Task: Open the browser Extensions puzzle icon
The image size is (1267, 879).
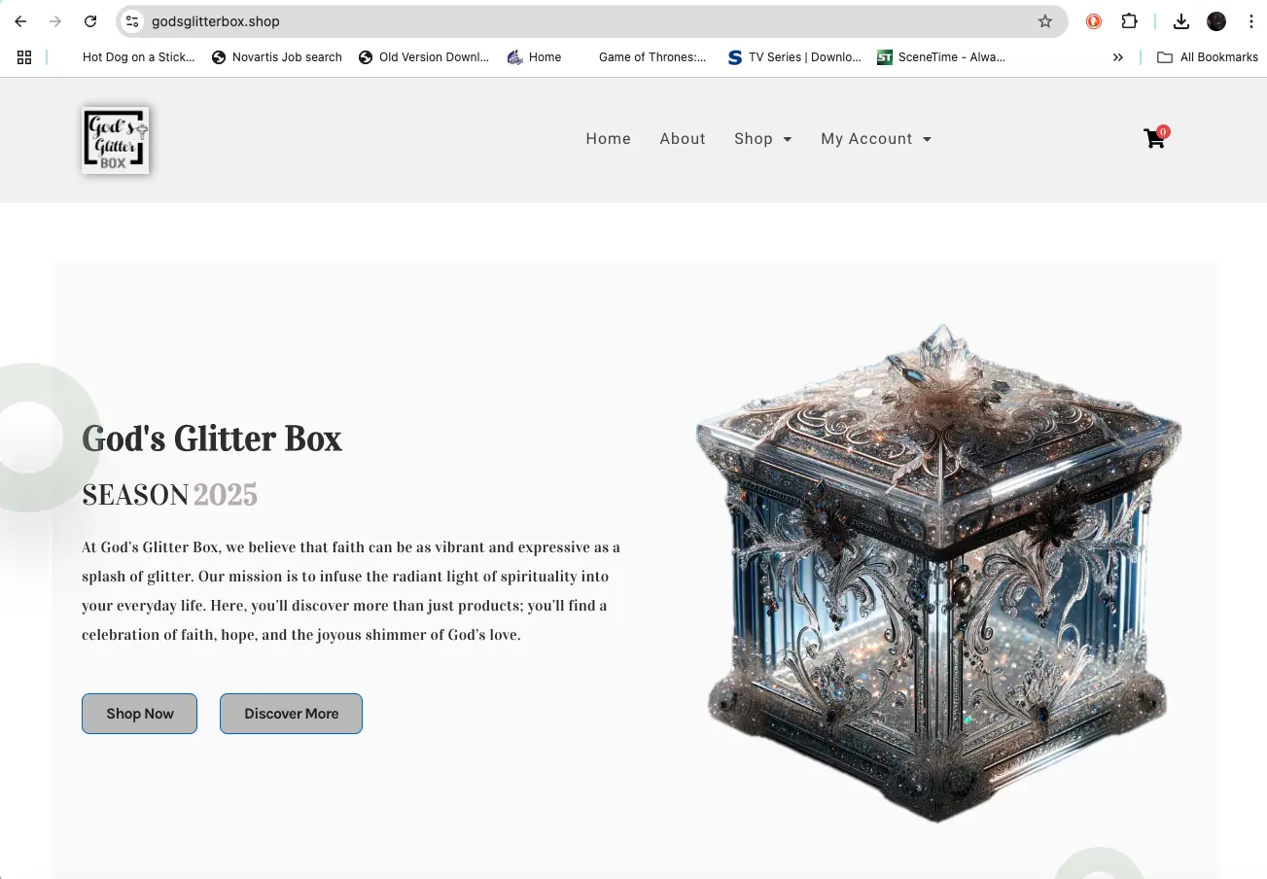Action: pyautogui.click(x=1129, y=21)
